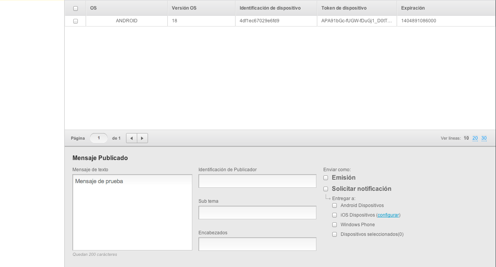
Task: Show 30 lines per page
Action: point(484,138)
